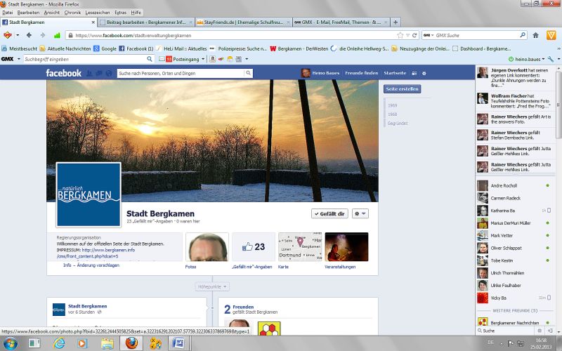Viewport: 562px width, 351px height.
Task: Toggle the Gefällt dir like button
Action: click(329, 214)
